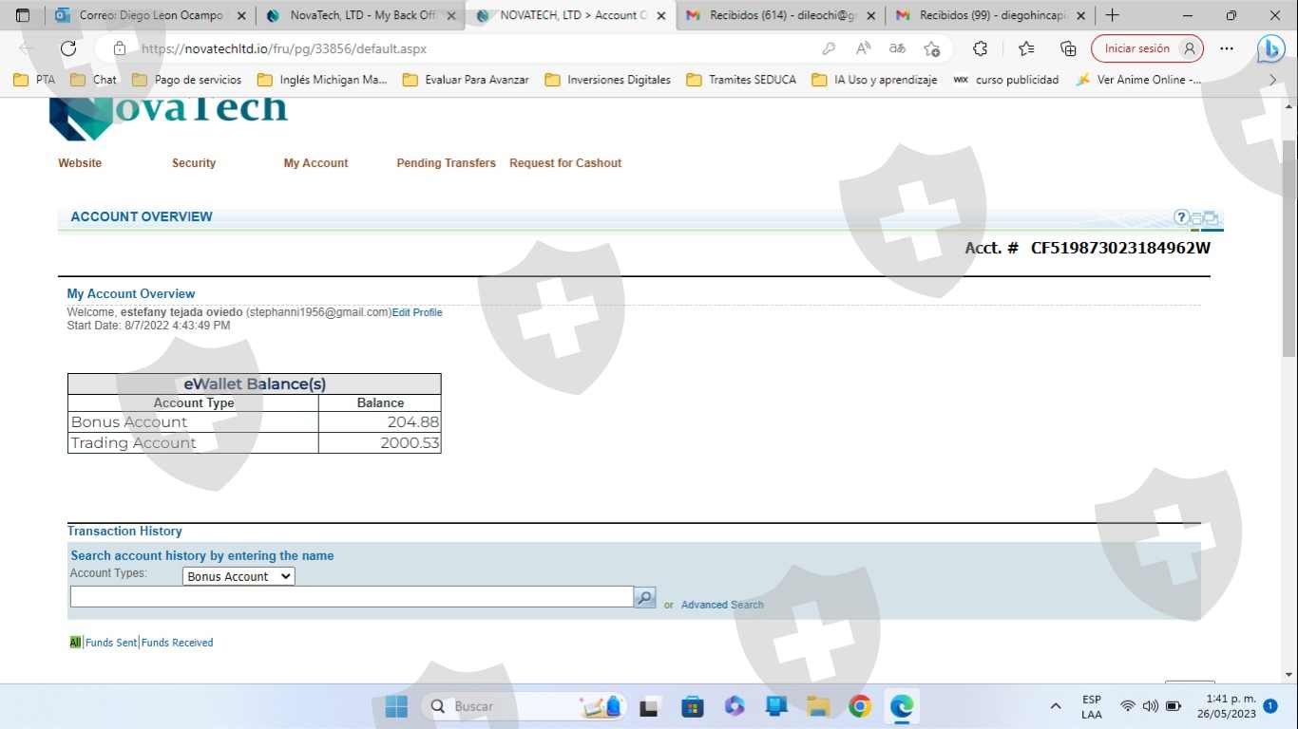Open the Ver Anime Online bookmark

coord(1138,80)
